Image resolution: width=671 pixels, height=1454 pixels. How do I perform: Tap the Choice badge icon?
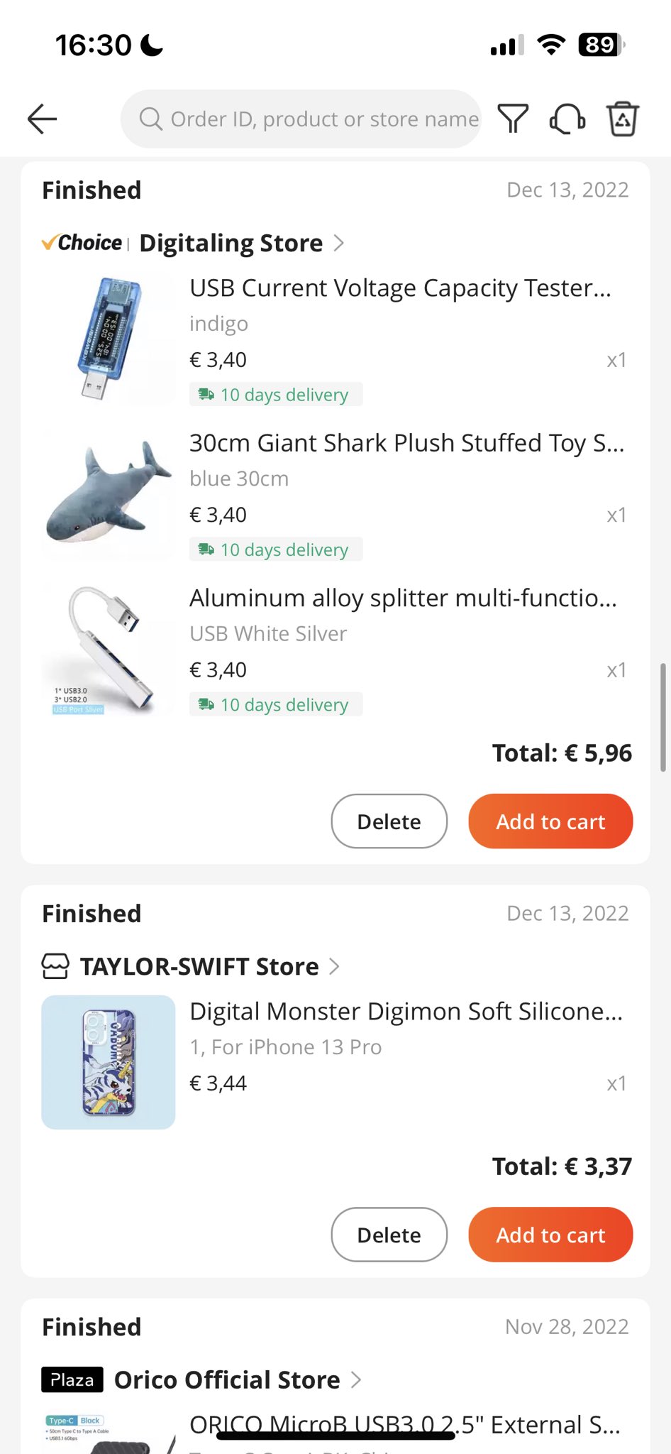click(82, 243)
